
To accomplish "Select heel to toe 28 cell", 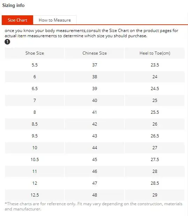I will [x=155, y=171].
